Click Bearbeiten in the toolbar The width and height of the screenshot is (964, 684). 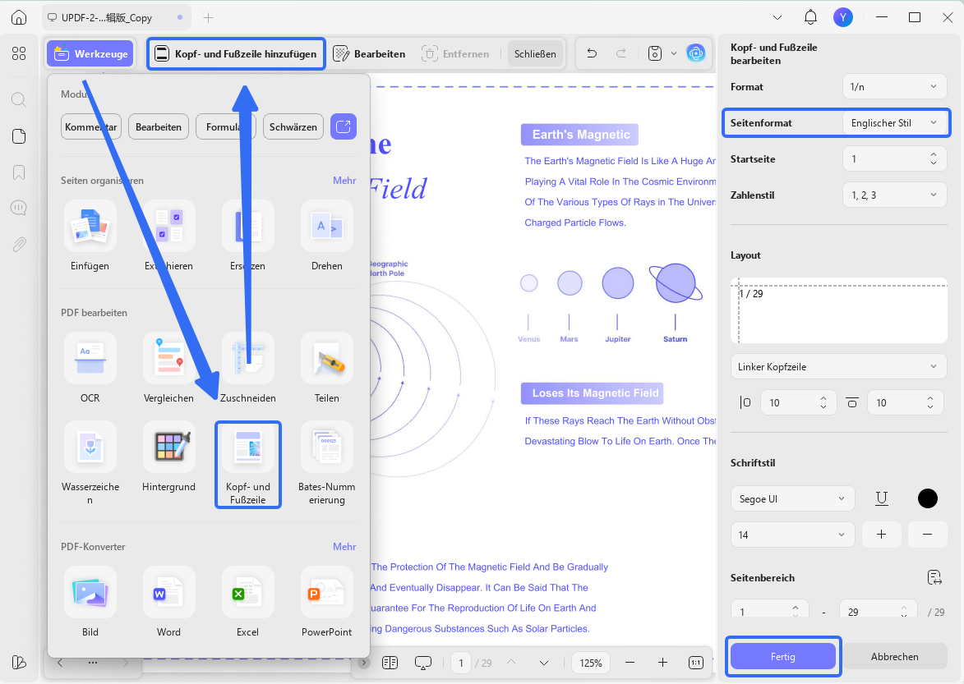369,53
